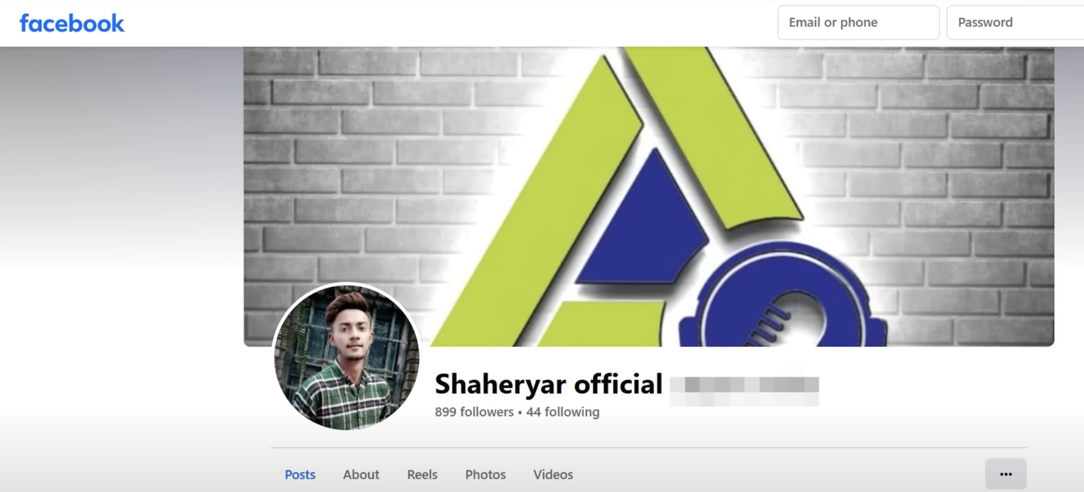Screen dimensions: 1084x492
Task: Open the three-dots more options button
Action: point(1006,474)
